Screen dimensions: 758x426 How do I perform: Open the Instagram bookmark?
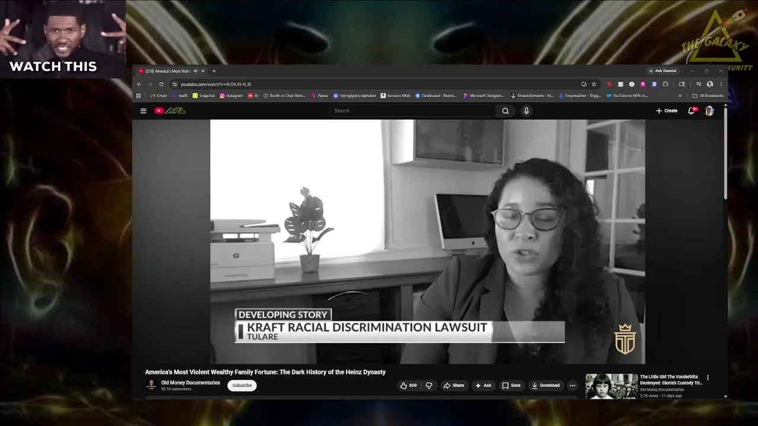click(x=232, y=96)
